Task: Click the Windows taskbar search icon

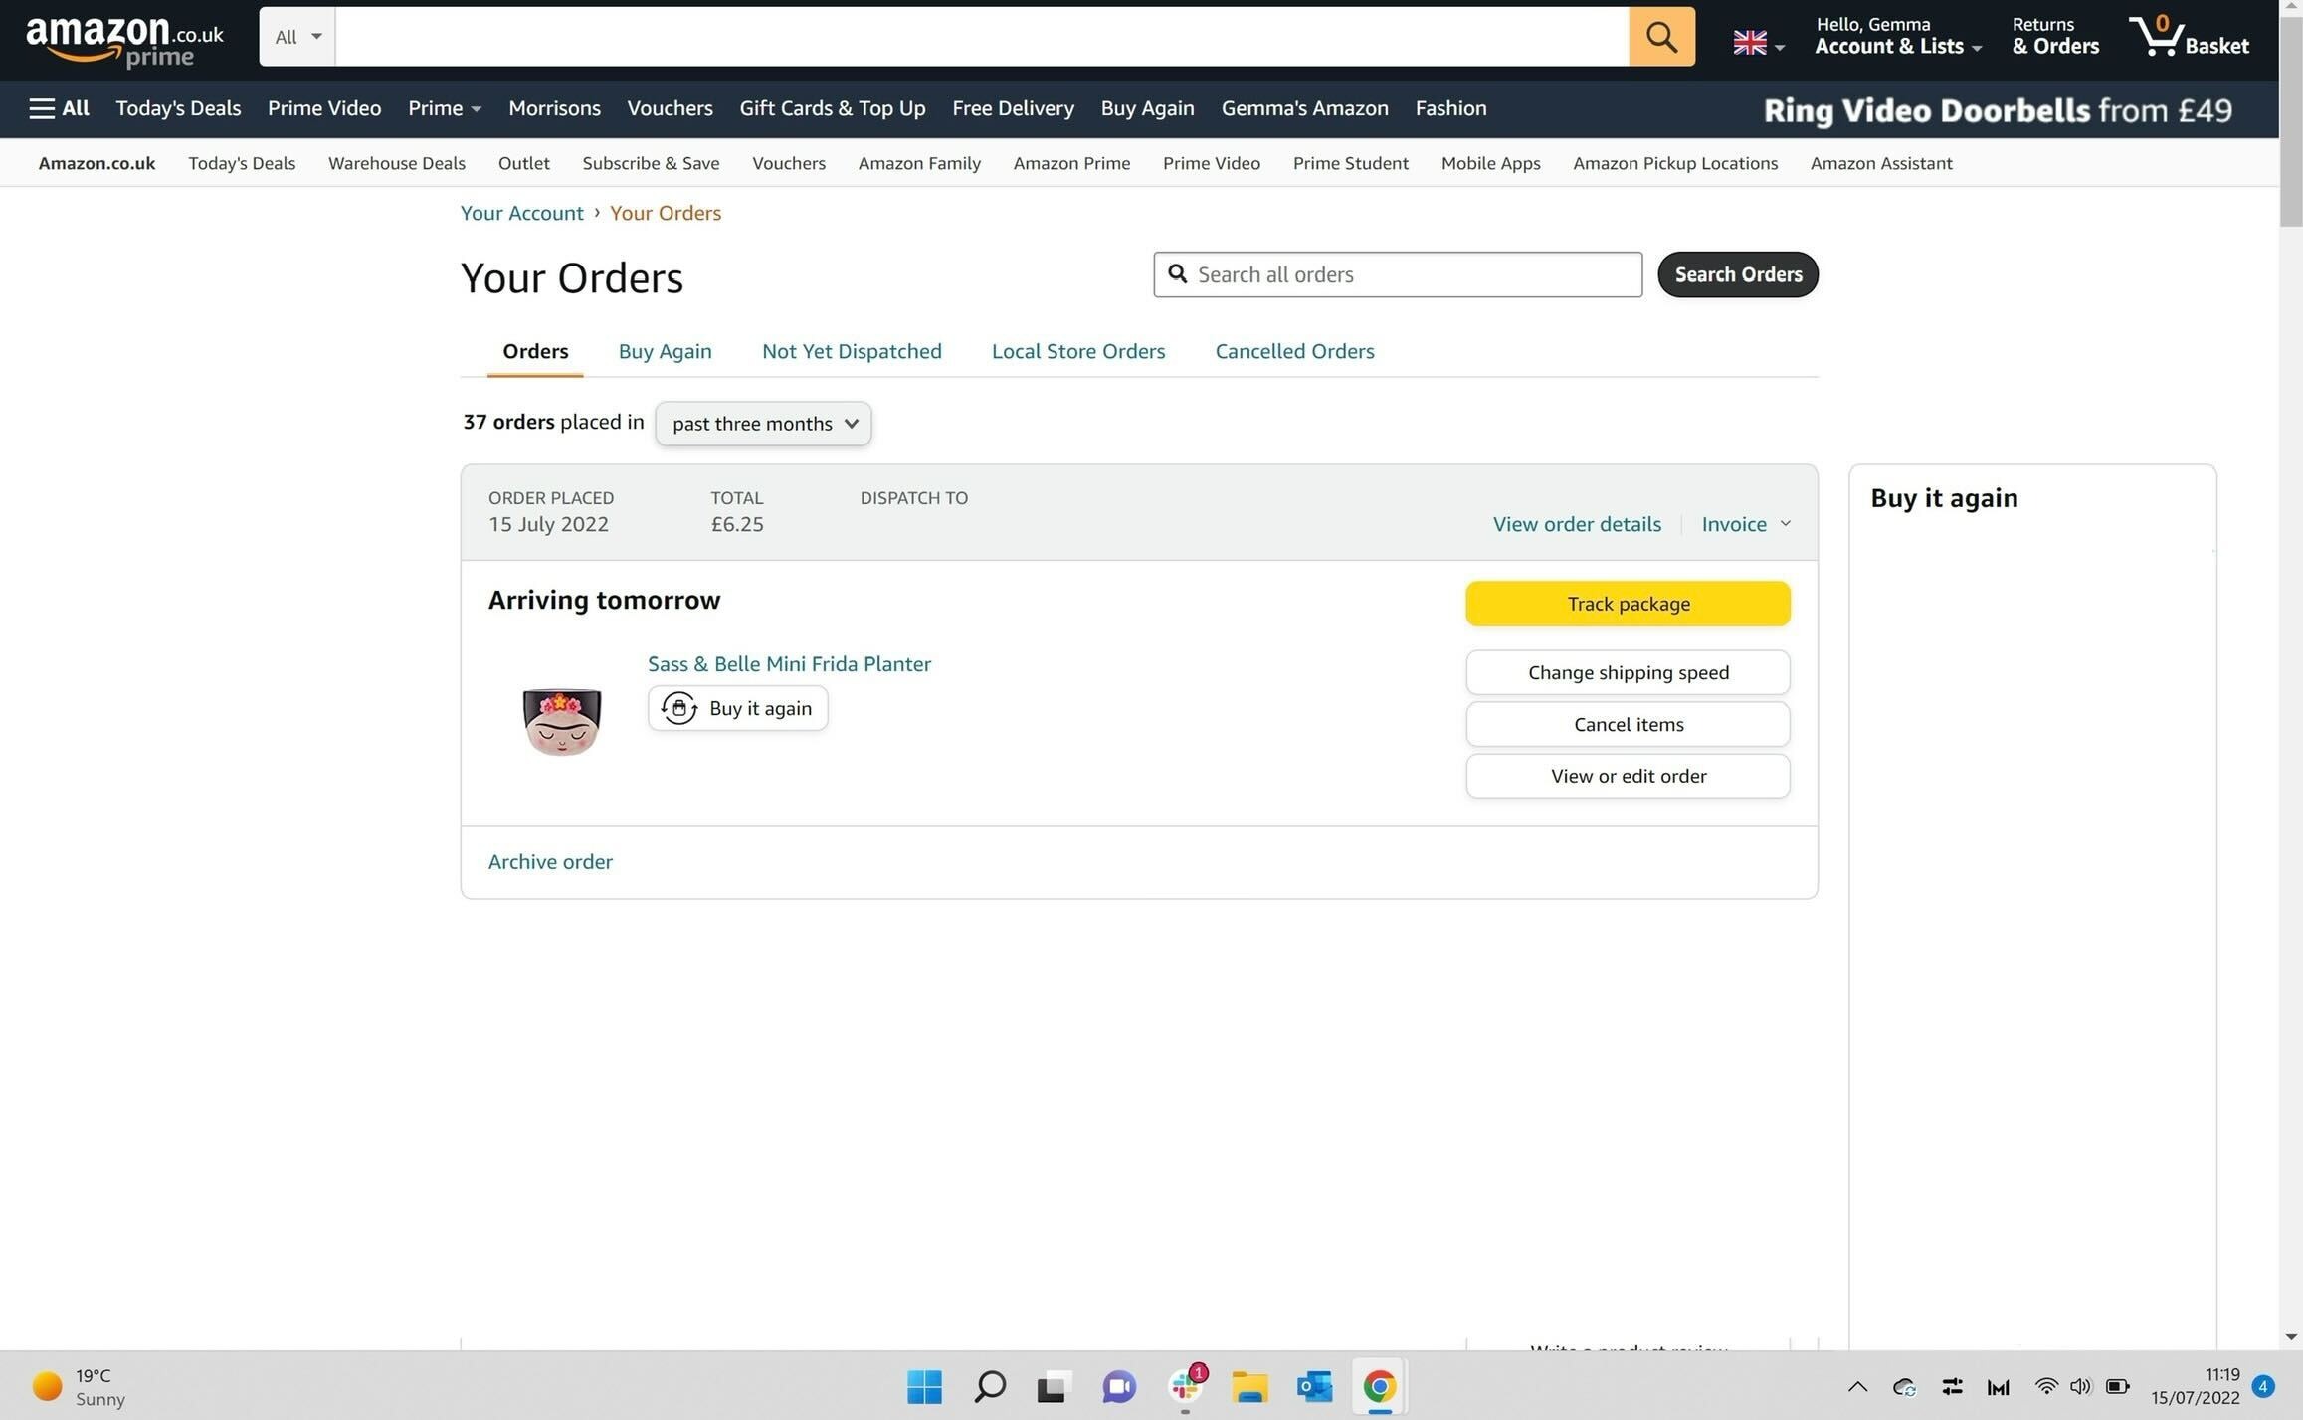Action: coord(990,1385)
